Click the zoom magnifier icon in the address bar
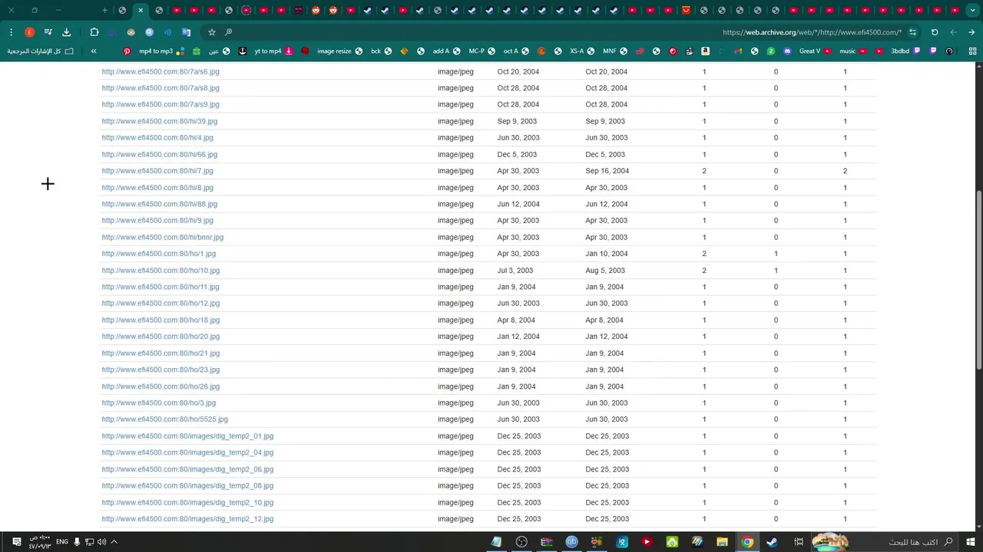 (x=228, y=32)
